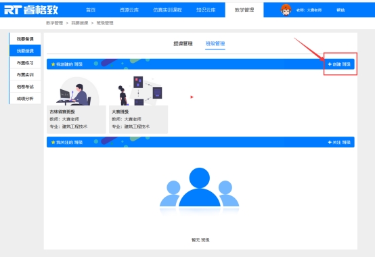Open 吉林省赛班级 class thumbnail

click(x=76, y=91)
